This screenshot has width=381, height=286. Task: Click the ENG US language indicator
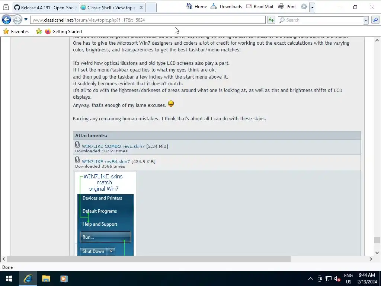coord(348,279)
